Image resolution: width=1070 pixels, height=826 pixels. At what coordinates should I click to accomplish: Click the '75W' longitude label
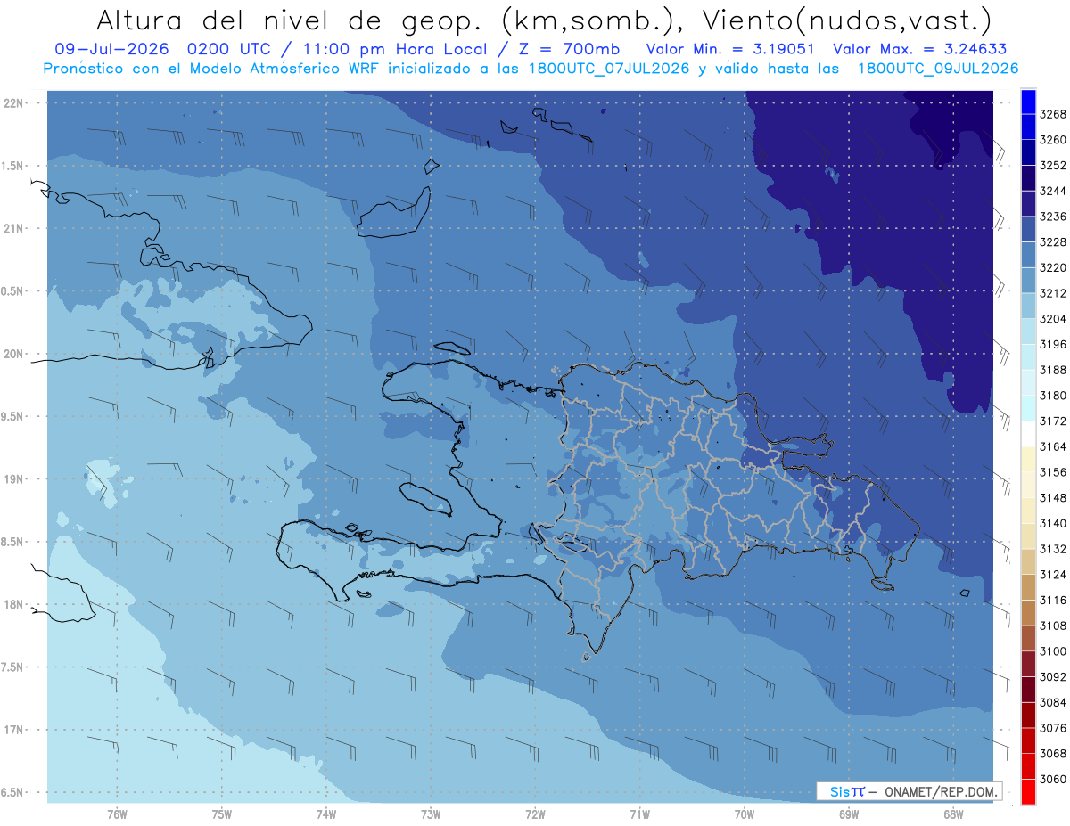222,814
